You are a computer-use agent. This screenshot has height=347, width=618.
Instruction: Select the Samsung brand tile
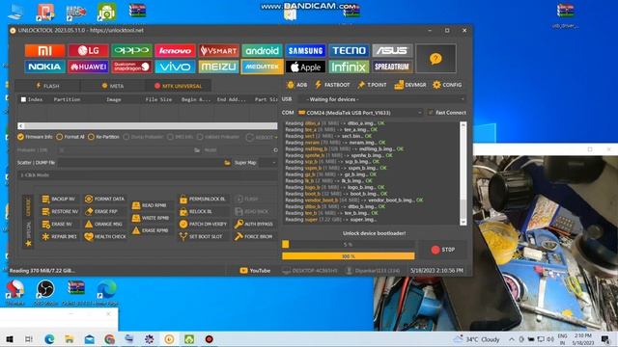[x=305, y=51]
